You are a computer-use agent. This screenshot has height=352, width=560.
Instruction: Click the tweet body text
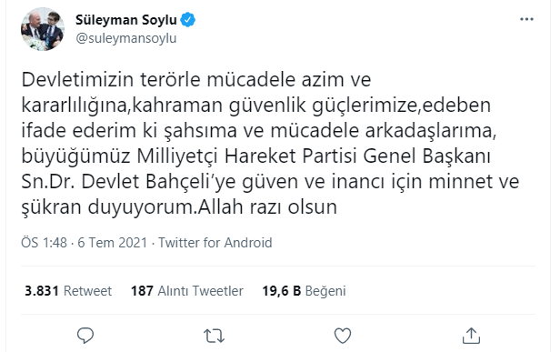coord(270,143)
